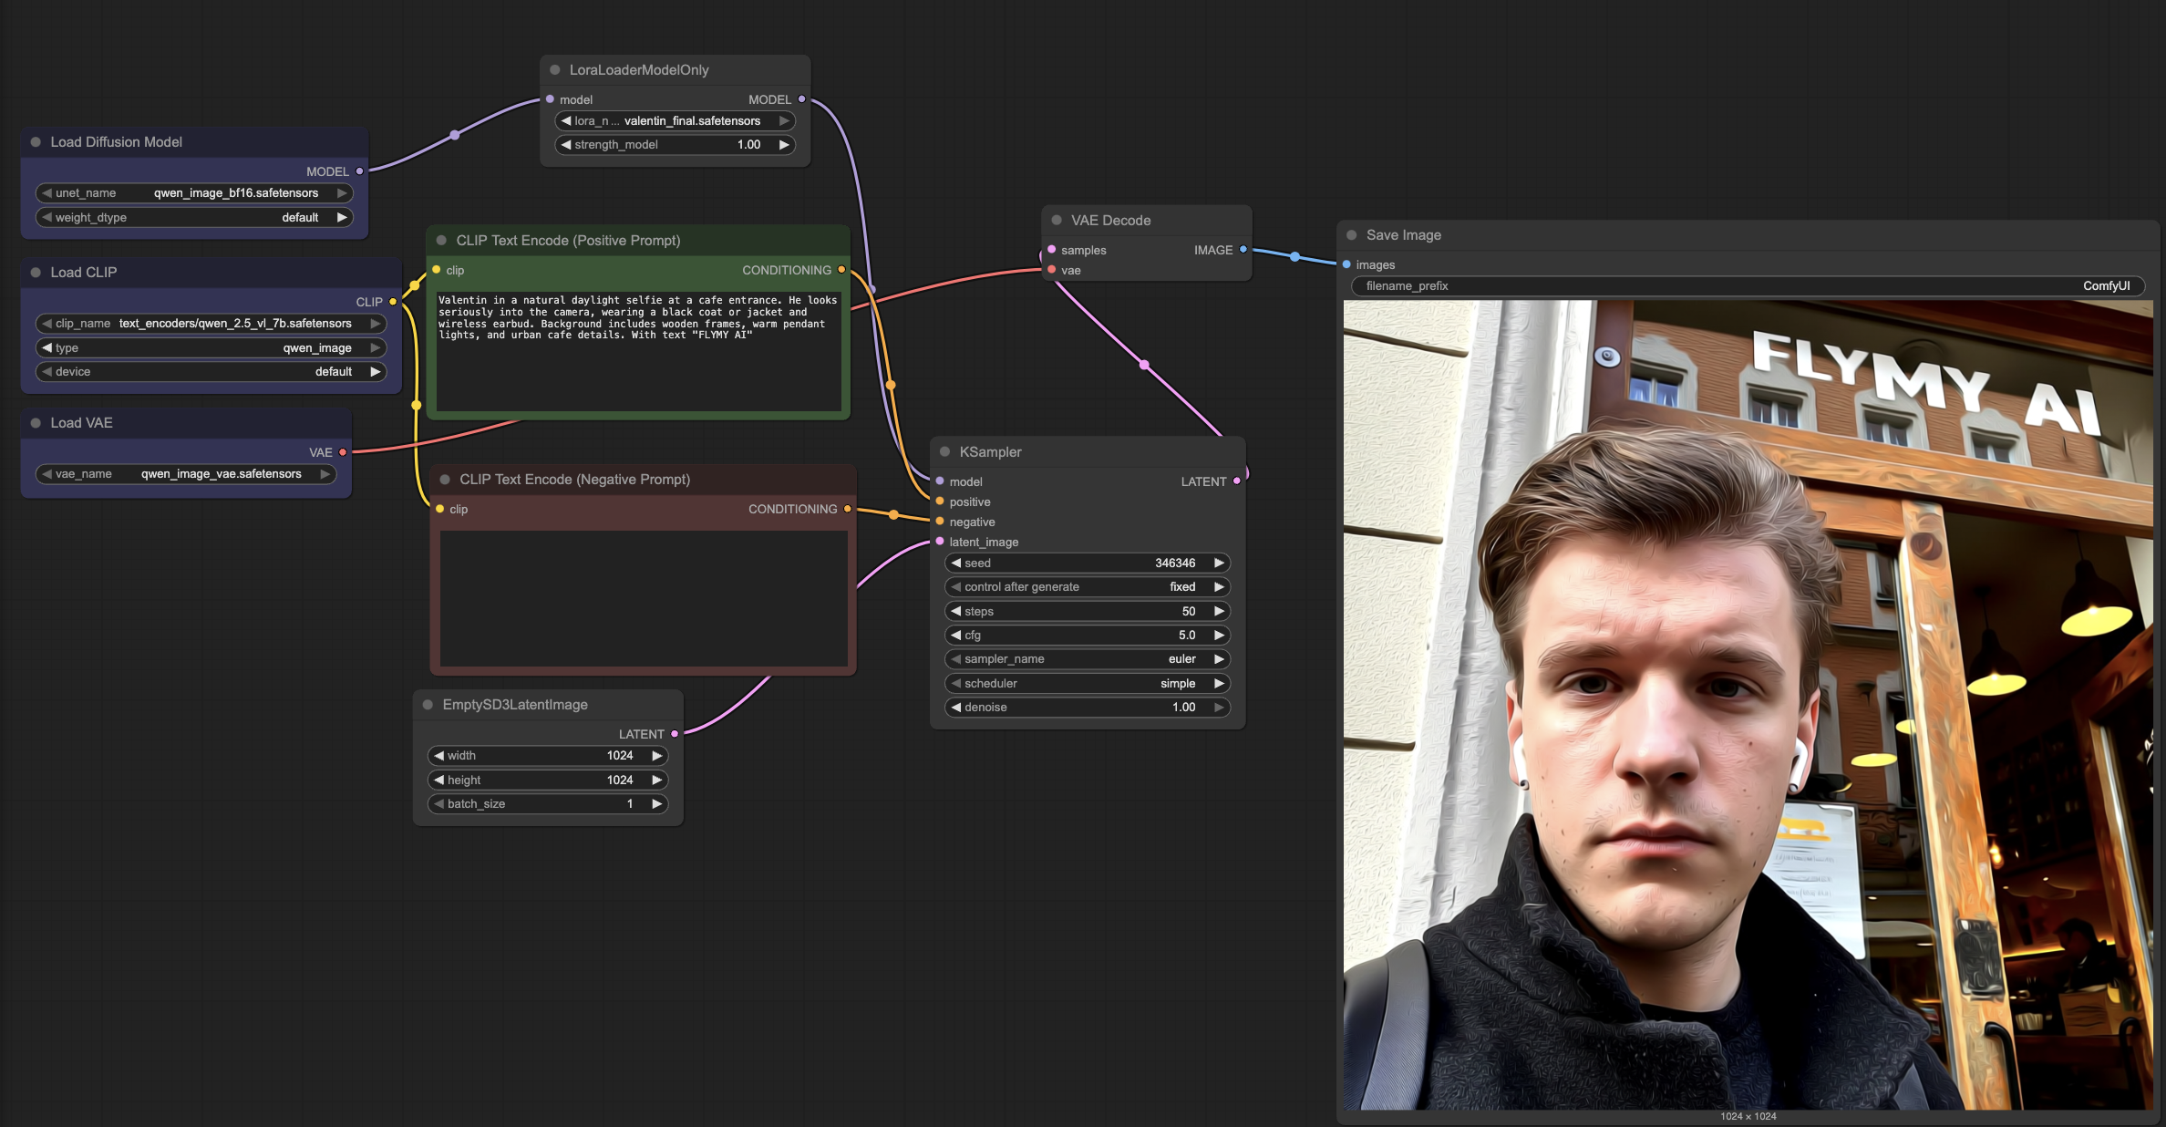Click the MODEL output port on Load Diffusion Model
Screen dimensions: 2166x1127
click(358, 171)
